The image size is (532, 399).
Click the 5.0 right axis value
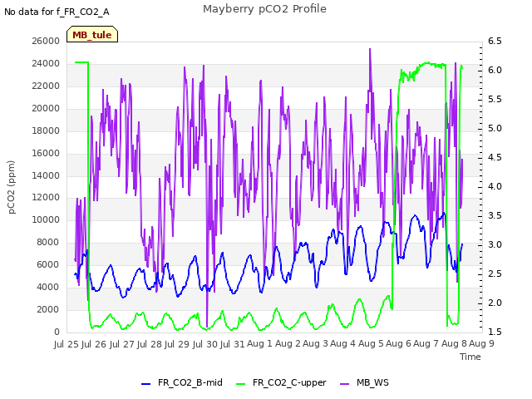(x=495, y=128)
